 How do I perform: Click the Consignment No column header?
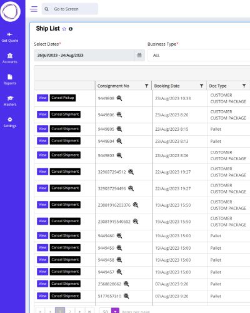pos(113,86)
